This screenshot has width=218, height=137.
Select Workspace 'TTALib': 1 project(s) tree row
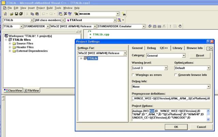28,36
